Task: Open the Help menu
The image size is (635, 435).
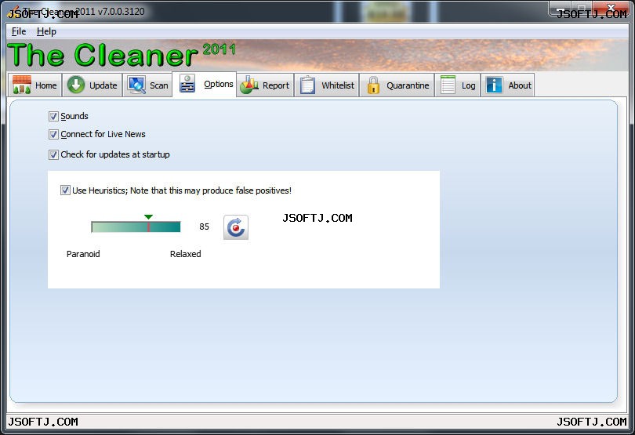Action: pos(46,31)
